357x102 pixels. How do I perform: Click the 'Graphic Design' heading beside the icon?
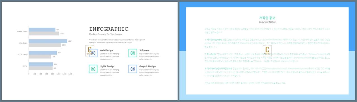click(147, 66)
